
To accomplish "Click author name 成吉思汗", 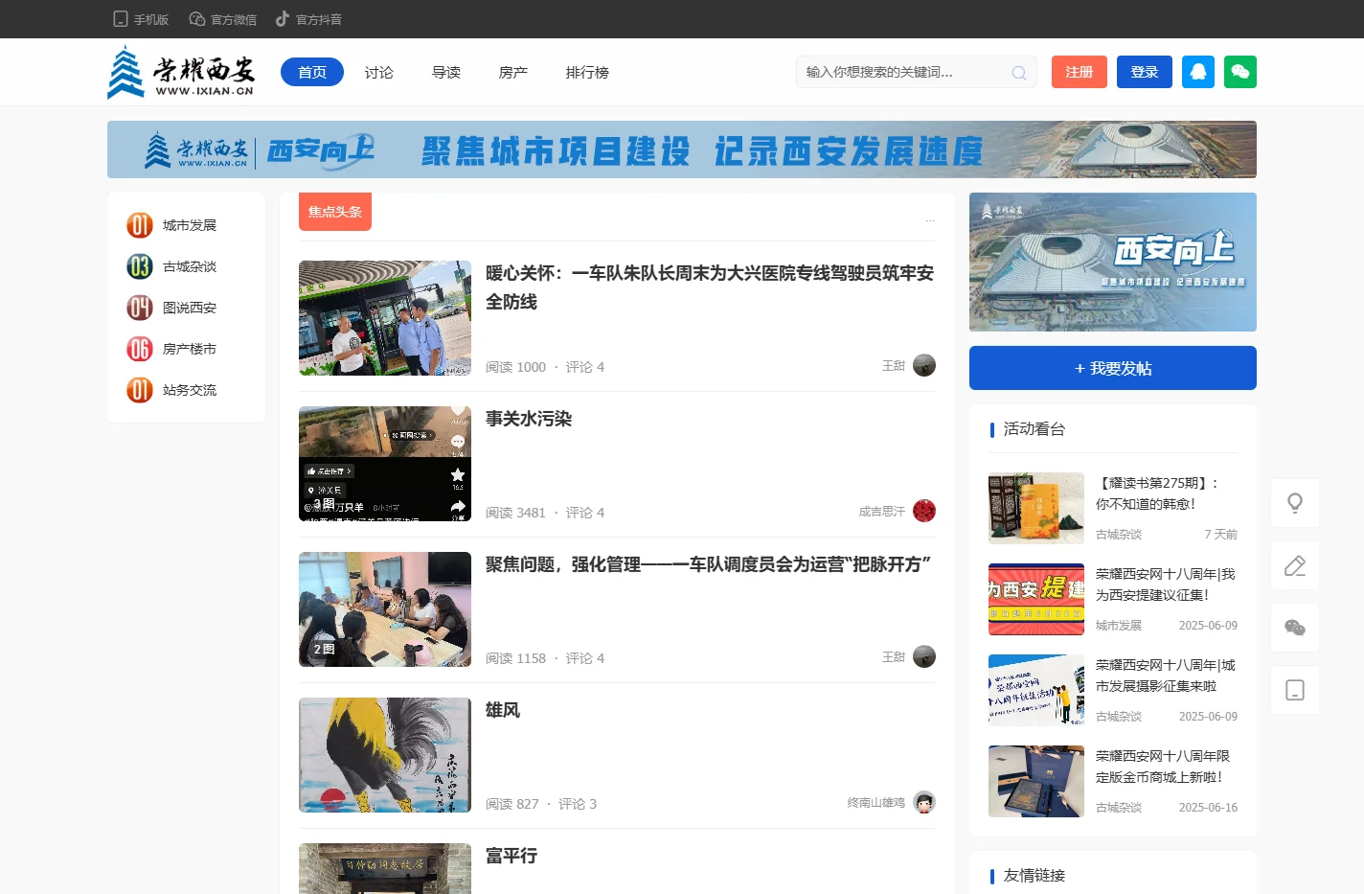I will click(882, 512).
